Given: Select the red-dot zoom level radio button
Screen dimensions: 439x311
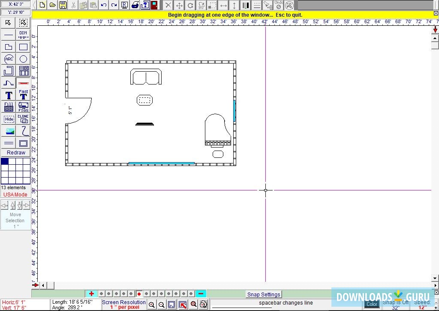Looking at the screenshot, I should click(139, 294).
